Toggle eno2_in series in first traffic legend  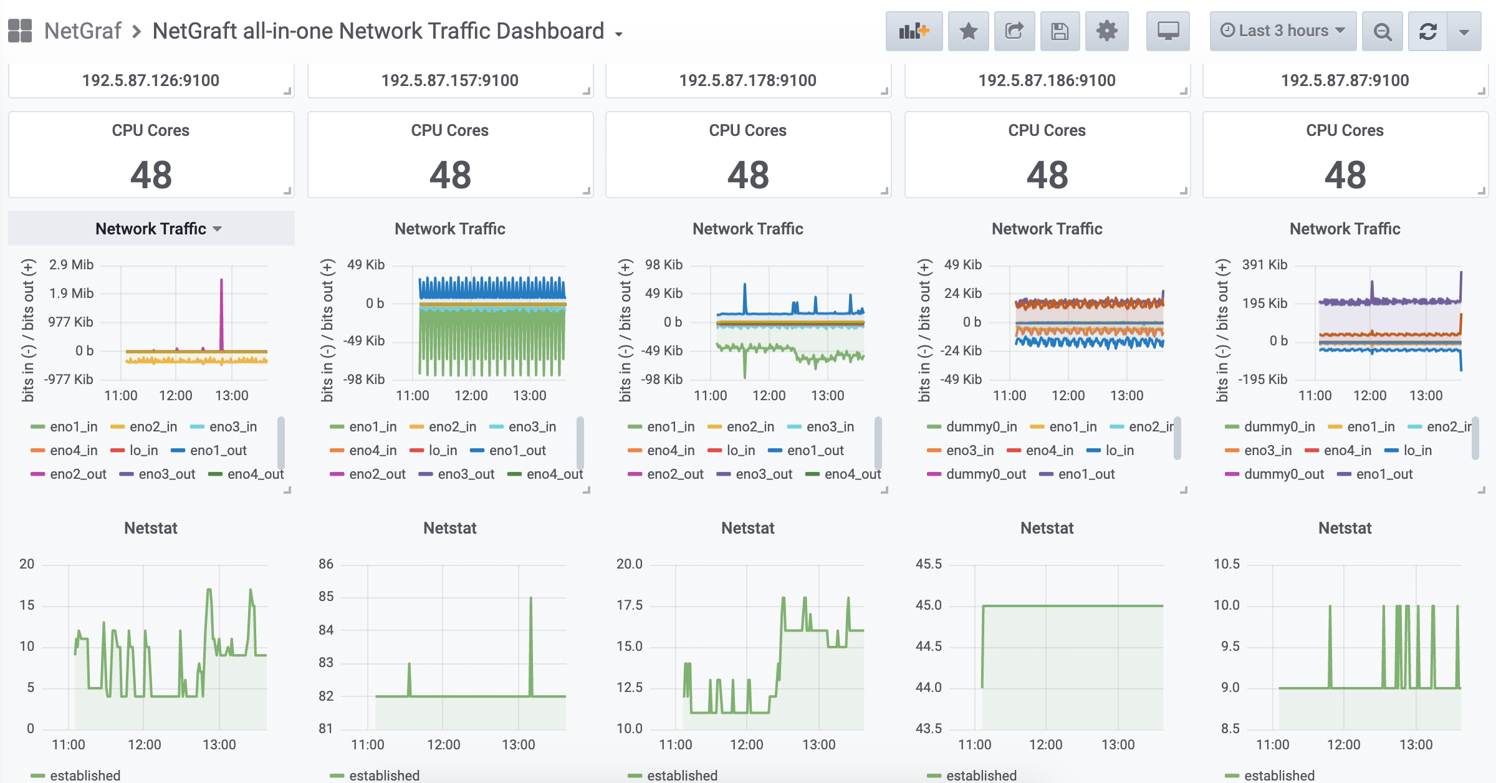pos(153,426)
